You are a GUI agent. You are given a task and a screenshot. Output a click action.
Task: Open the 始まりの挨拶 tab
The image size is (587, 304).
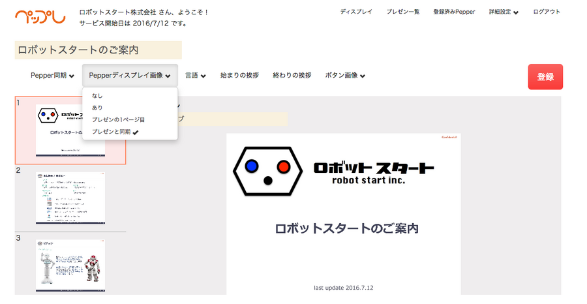click(239, 76)
